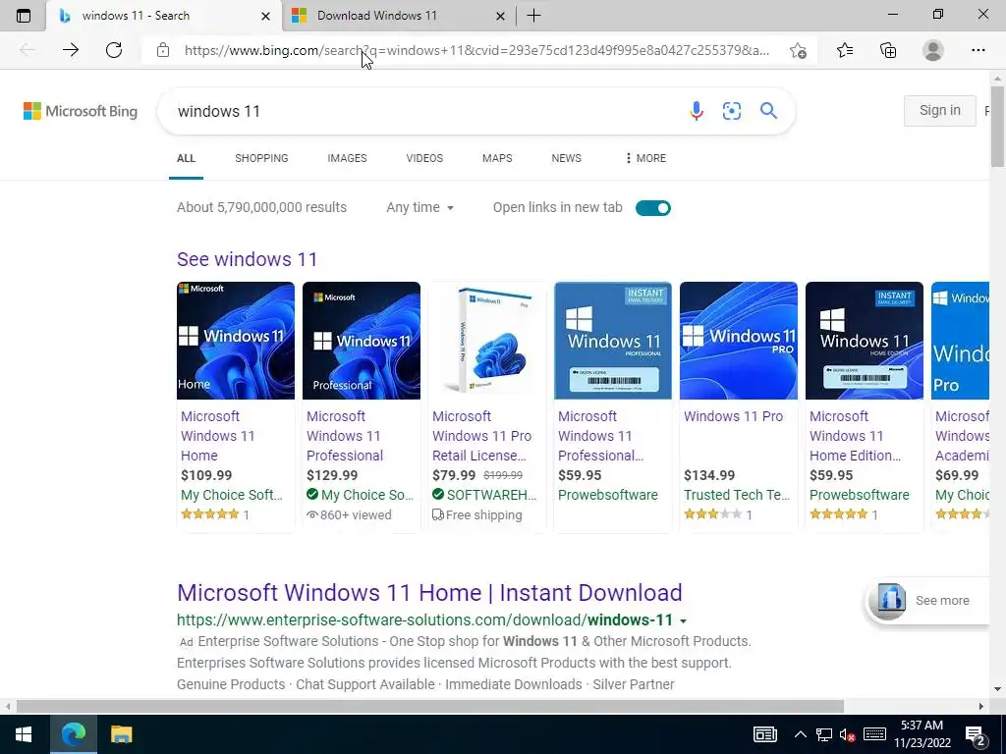This screenshot has height=754, width=1006.
Task: Open Windows 11 Home Edition $59.95 link
Action: 855,436
